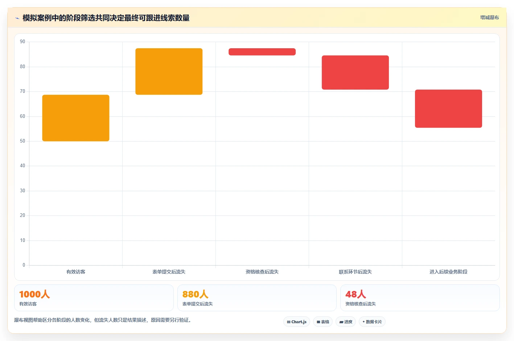Click the red 联系环节后流失 waterfall bar

[x=355, y=73]
